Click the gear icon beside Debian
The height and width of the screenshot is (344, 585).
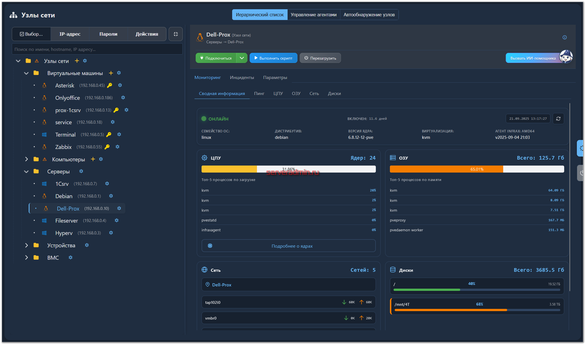[x=111, y=196]
